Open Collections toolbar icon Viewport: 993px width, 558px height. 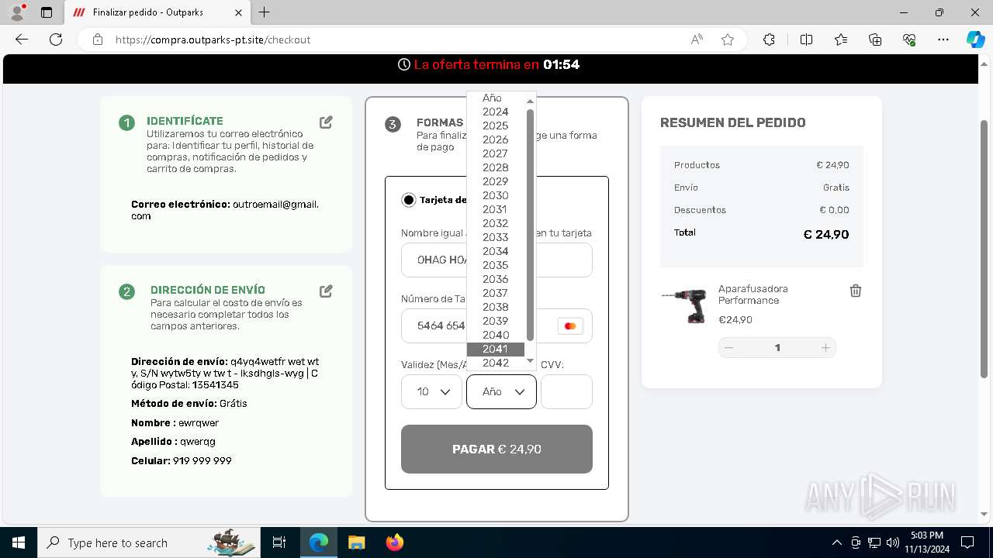(875, 40)
